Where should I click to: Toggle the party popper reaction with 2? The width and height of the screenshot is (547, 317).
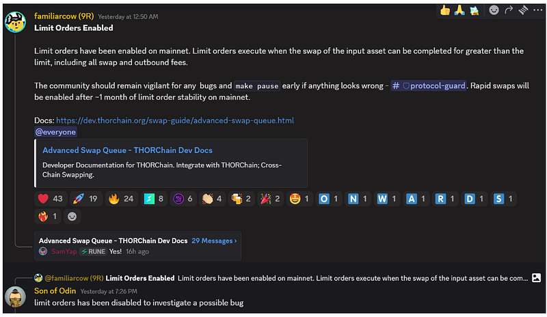(x=270, y=199)
